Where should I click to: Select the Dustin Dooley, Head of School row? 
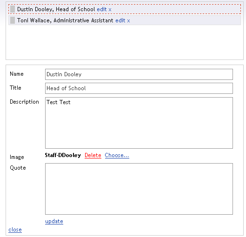click(125, 9)
